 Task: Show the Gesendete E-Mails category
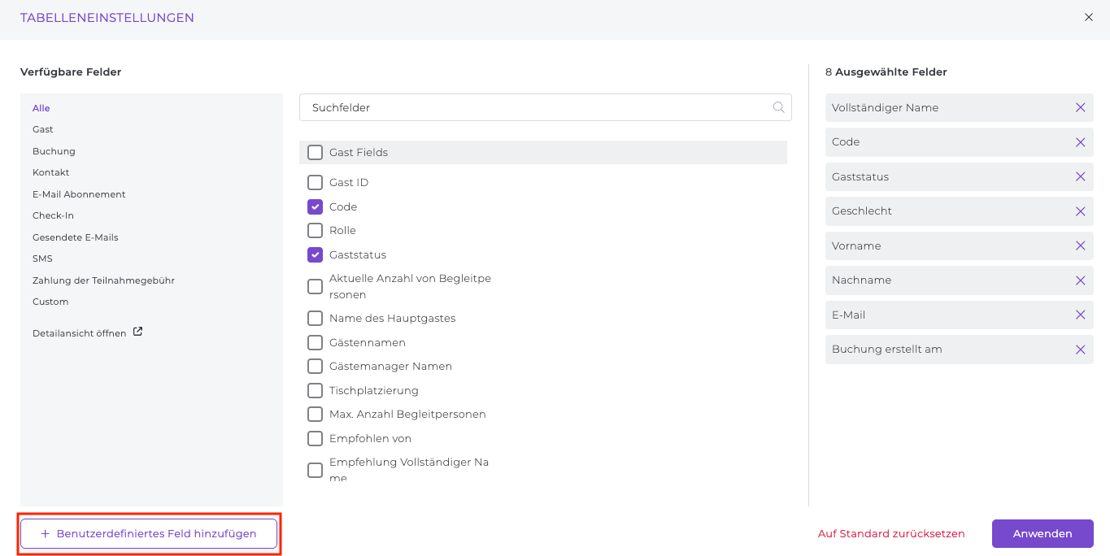(75, 237)
